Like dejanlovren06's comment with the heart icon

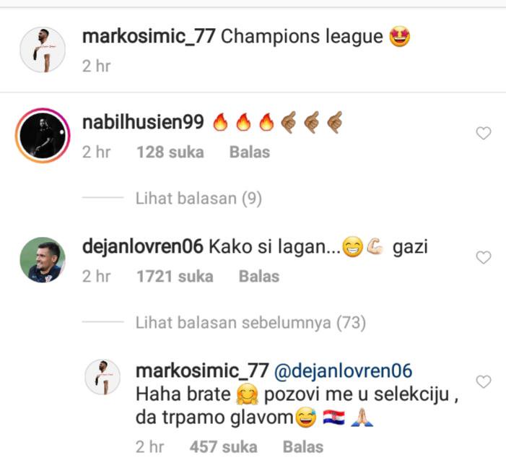point(484,257)
